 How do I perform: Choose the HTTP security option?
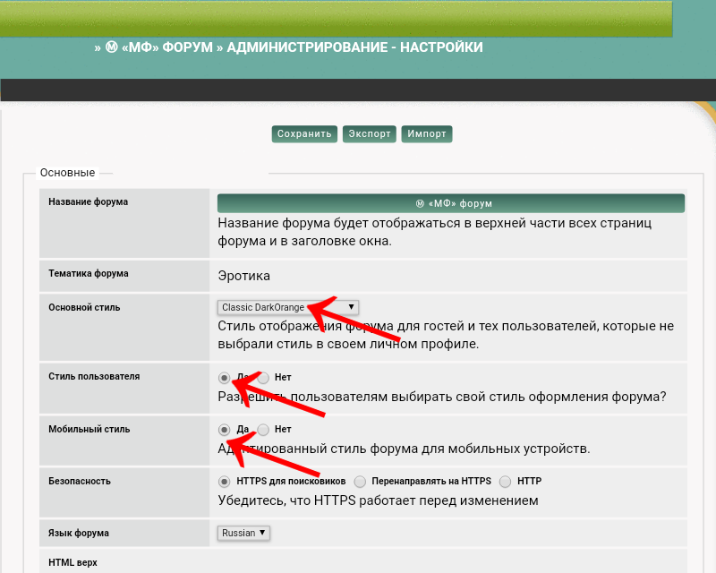click(x=505, y=481)
